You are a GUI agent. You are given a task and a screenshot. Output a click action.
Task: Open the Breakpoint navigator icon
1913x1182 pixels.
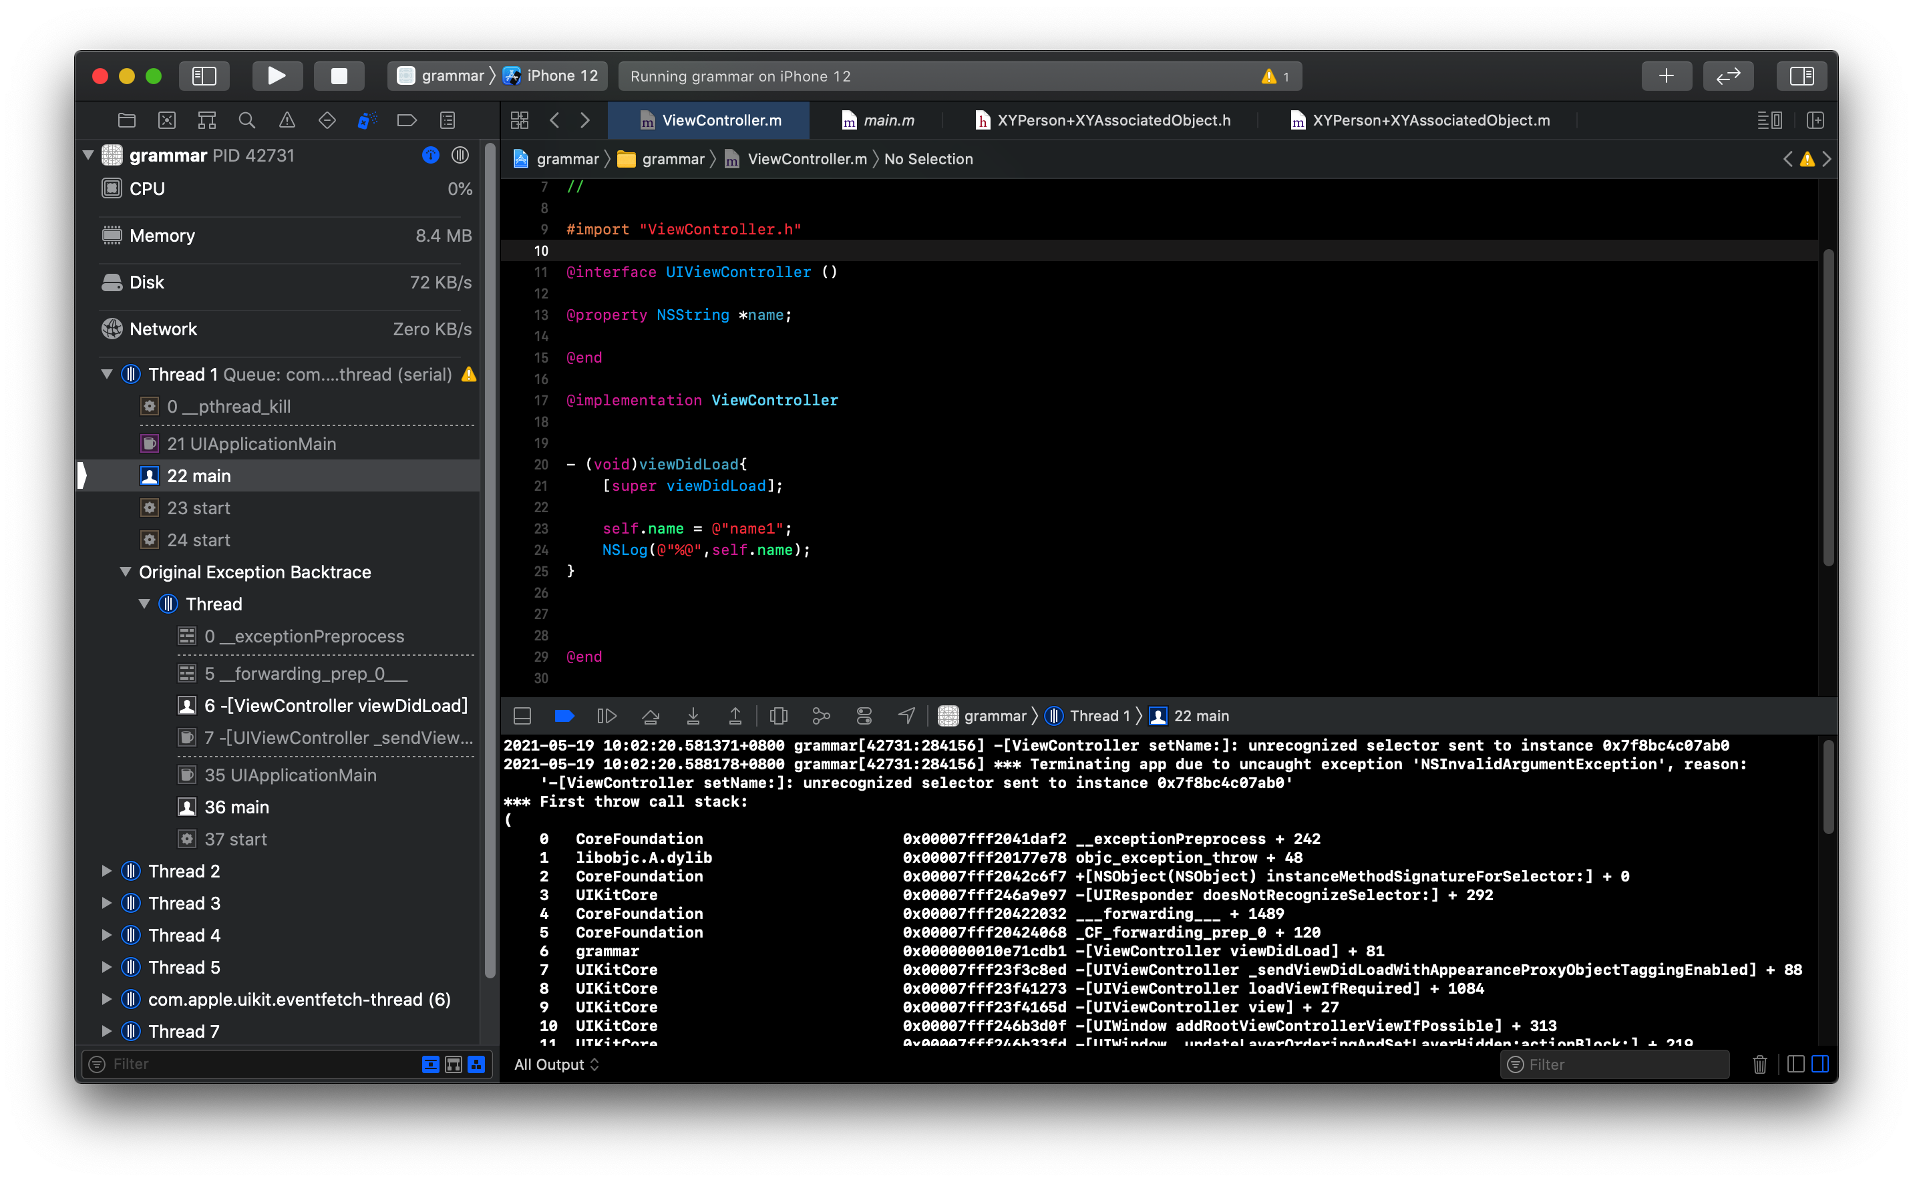click(x=407, y=120)
